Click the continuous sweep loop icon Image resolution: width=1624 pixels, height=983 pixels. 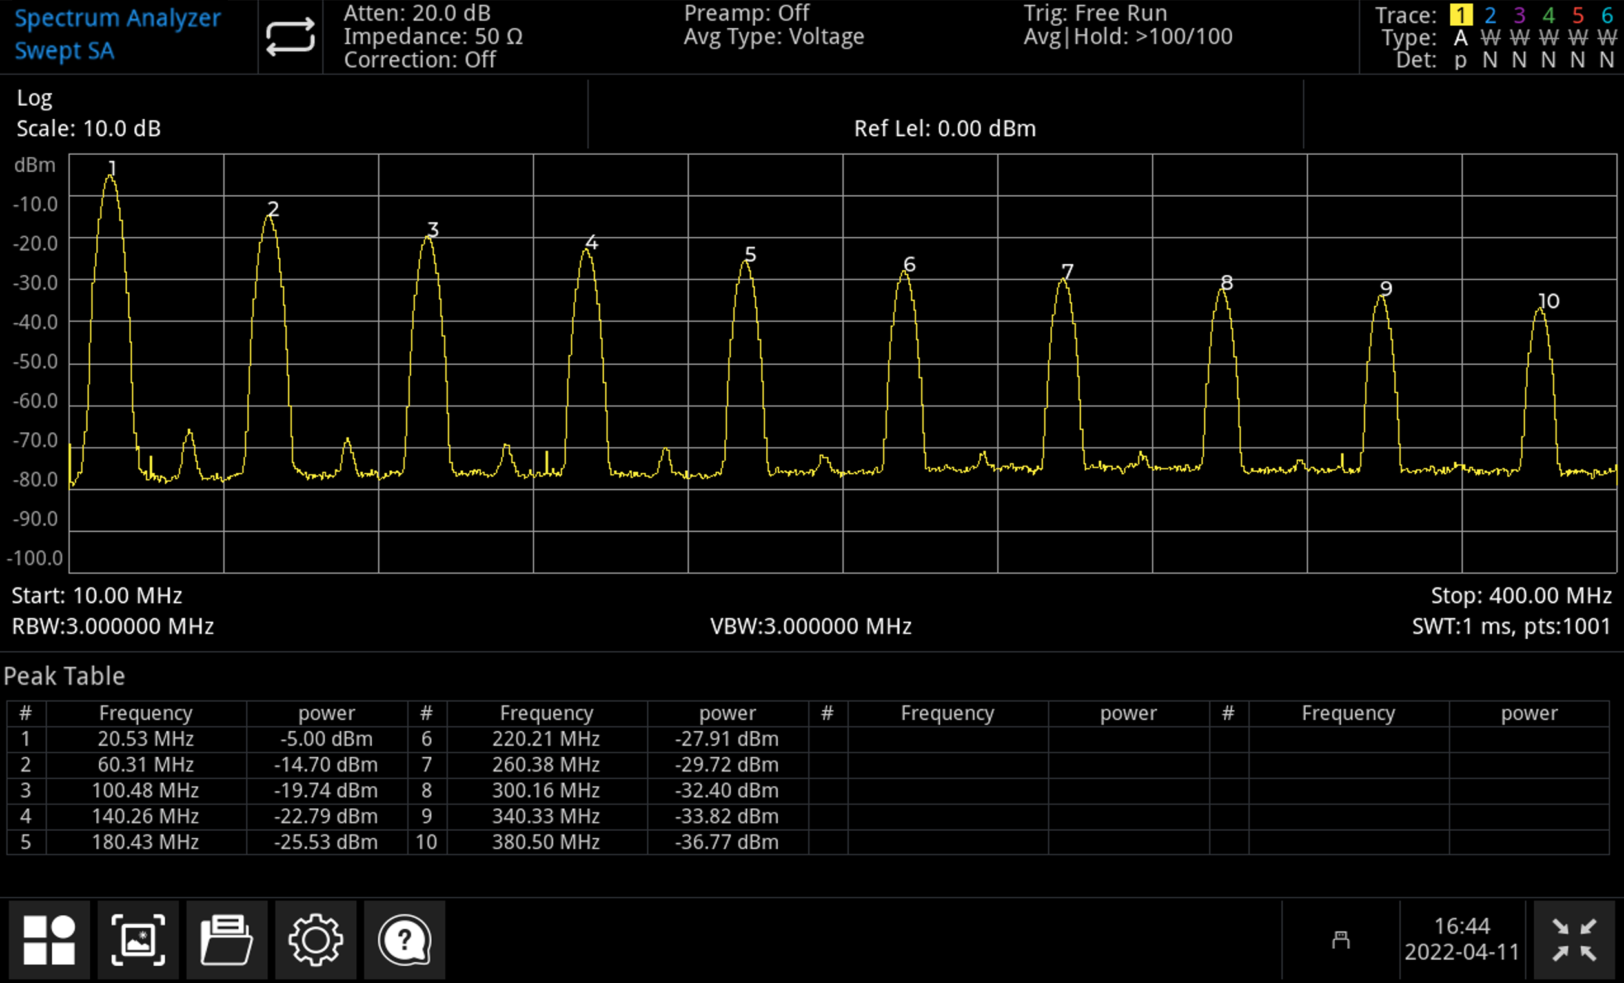[290, 36]
